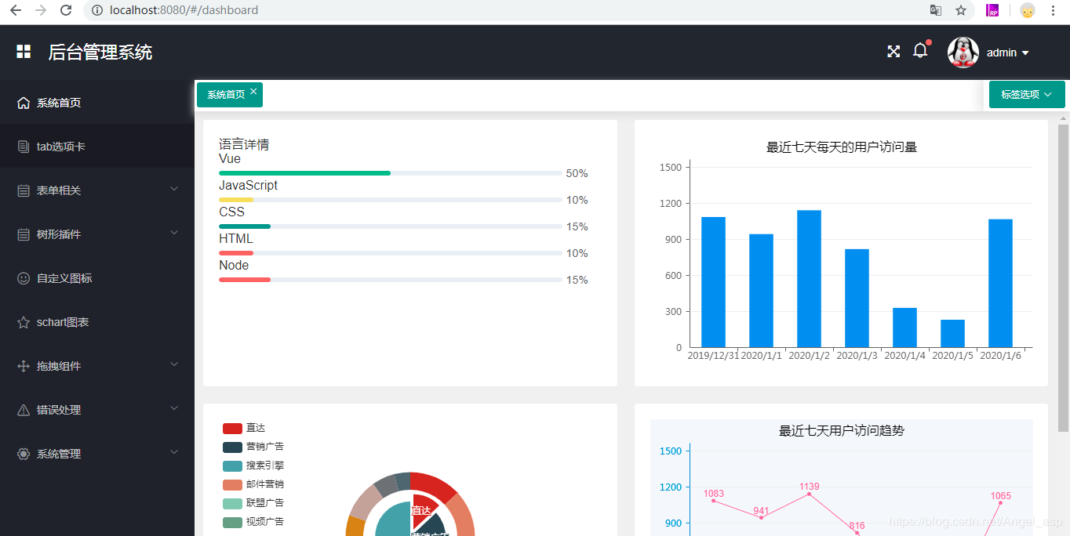Toggle the 视频广告 legend swatch
1070x536 pixels.
232,523
